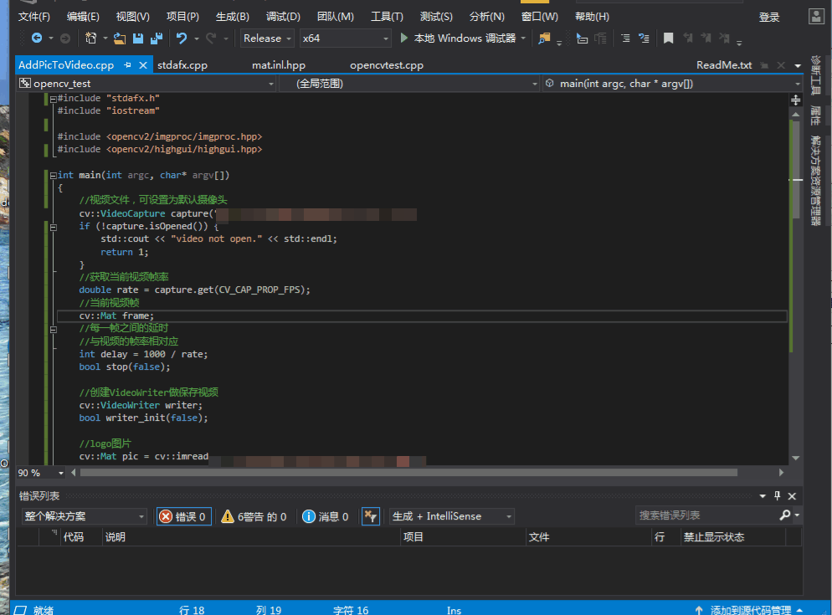Open the Release configuration dropdown
832x615 pixels.
(267, 38)
